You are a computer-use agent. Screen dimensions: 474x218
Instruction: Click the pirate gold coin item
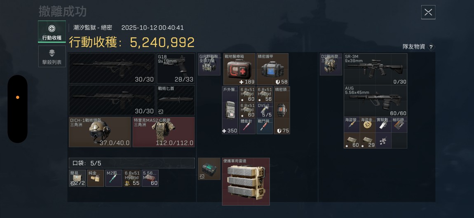(x=368, y=124)
